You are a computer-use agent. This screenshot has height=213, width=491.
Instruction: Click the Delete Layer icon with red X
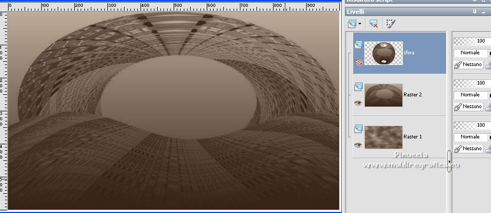[x=373, y=23]
